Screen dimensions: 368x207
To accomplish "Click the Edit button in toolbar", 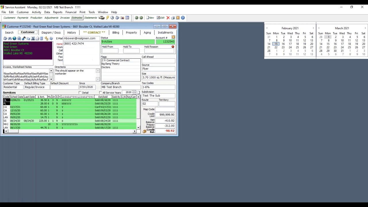I will click(x=160, y=18).
